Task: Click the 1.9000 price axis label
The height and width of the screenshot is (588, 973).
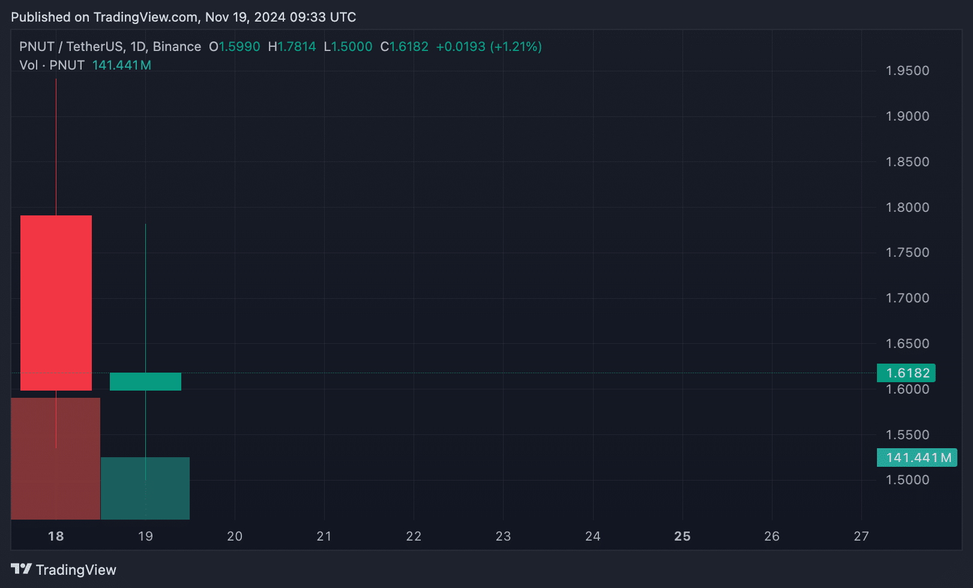Action: 907,116
